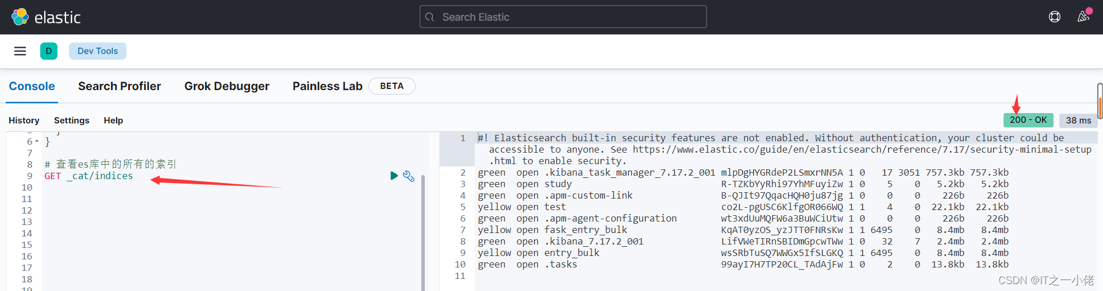Click the 200 - OK status badge
The height and width of the screenshot is (291, 1103).
[1028, 120]
